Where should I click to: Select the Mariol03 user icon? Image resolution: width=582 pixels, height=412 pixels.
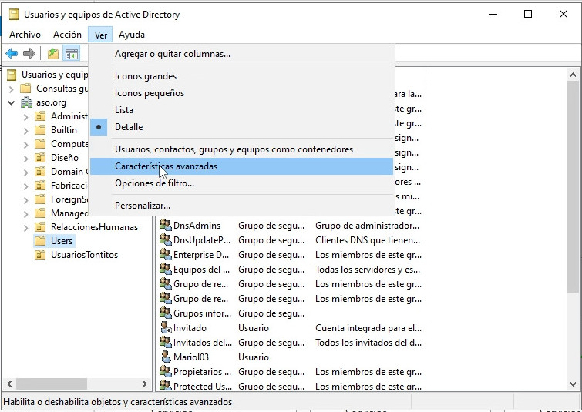[165, 357]
